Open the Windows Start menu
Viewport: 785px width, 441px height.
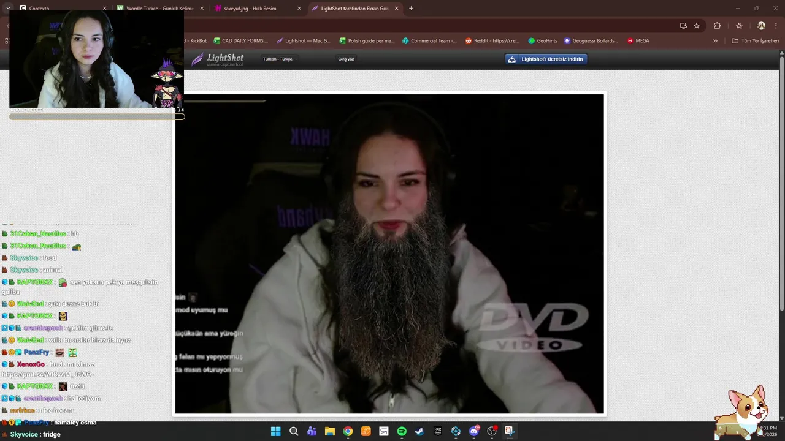275,431
